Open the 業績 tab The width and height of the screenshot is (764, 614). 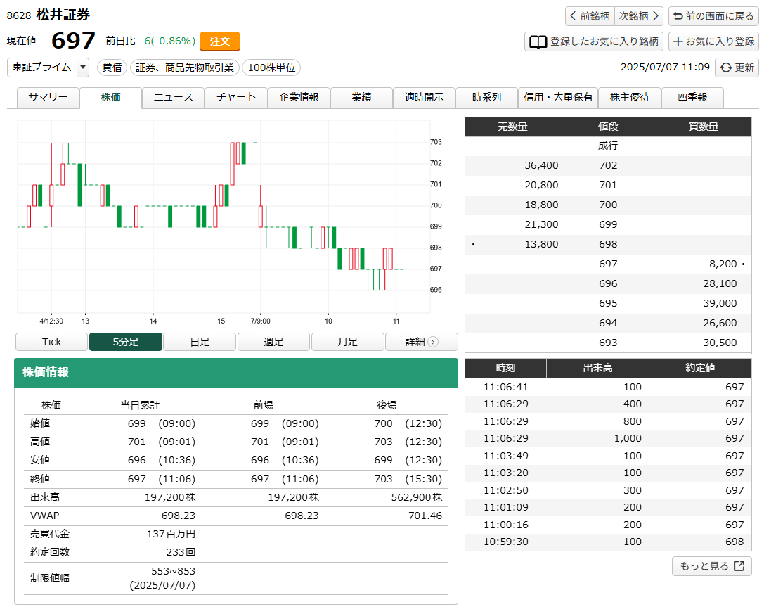pyautogui.click(x=361, y=98)
